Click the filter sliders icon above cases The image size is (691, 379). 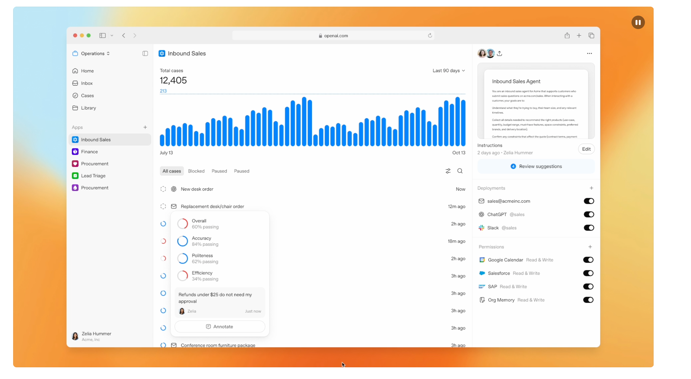click(x=448, y=171)
